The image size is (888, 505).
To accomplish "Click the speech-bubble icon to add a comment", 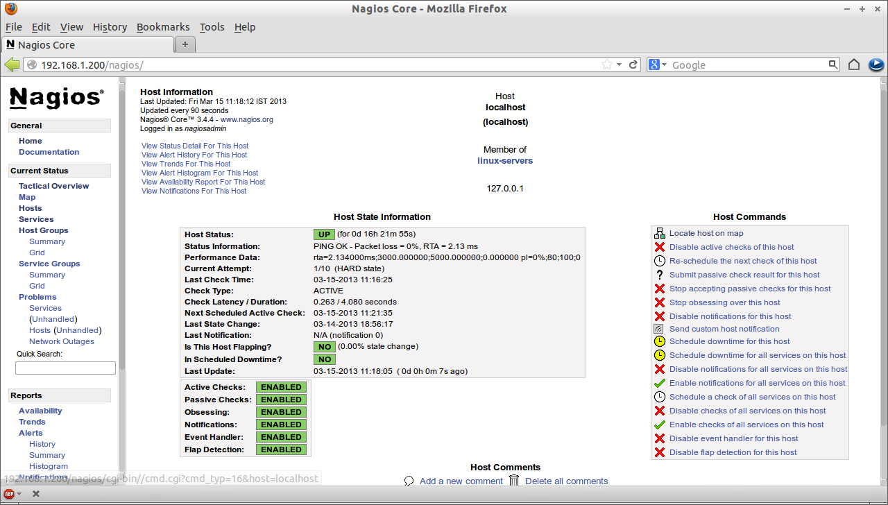I will pyautogui.click(x=409, y=480).
